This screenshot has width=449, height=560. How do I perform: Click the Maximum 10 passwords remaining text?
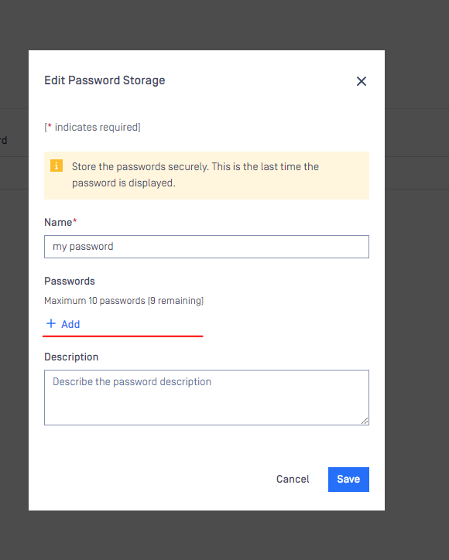click(x=124, y=301)
